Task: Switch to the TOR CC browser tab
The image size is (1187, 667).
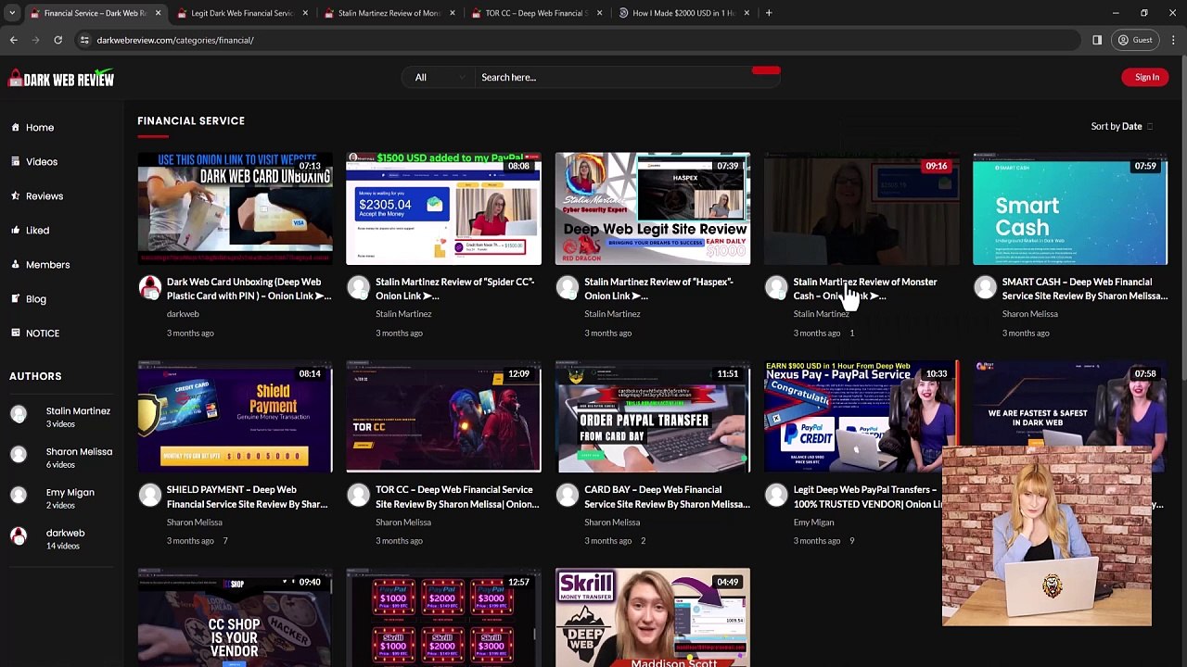Action: (536, 13)
